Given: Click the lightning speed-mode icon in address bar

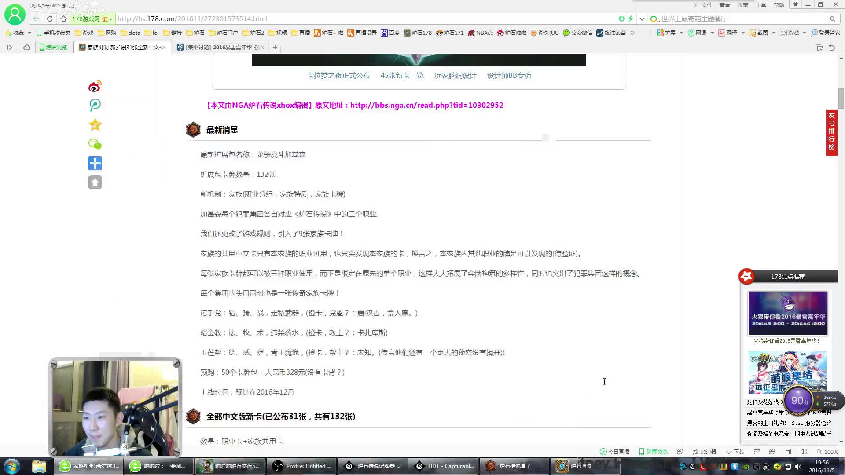Looking at the screenshot, I should pyautogui.click(x=631, y=18).
